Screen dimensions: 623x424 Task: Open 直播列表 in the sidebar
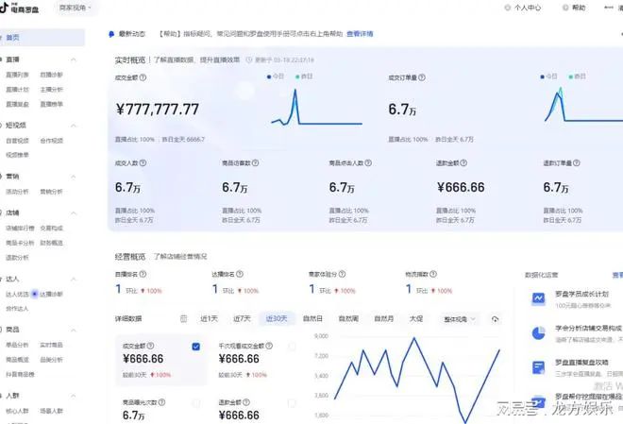pos(17,75)
